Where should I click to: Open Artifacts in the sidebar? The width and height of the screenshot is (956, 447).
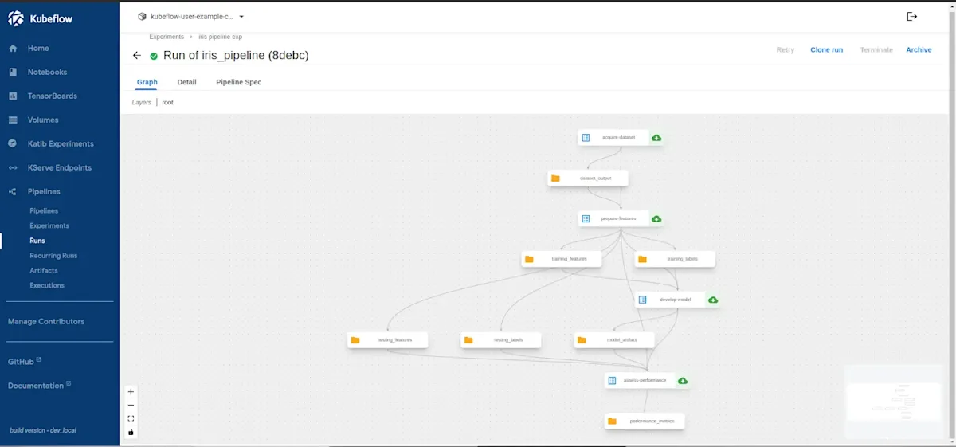point(44,271)
